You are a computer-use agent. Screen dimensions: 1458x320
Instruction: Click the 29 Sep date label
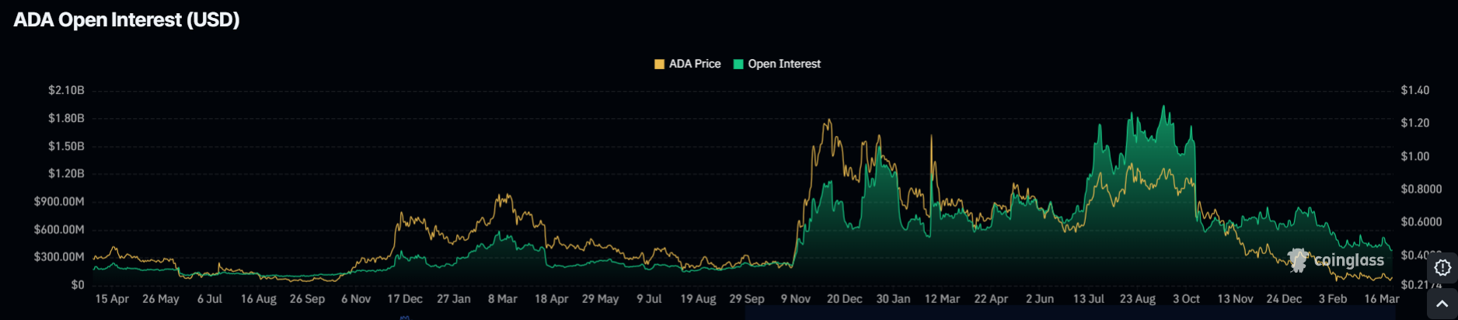[747, 299]
